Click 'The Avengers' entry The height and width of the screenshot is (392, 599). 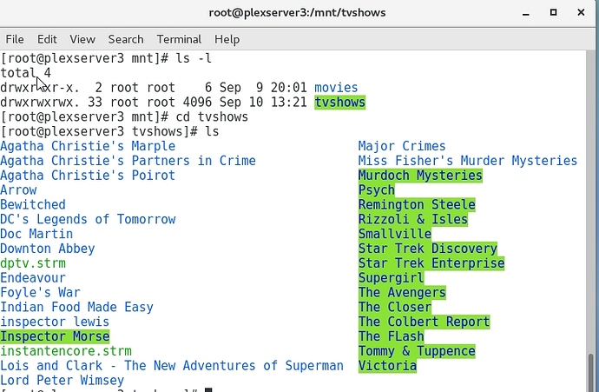click(402, 293)
